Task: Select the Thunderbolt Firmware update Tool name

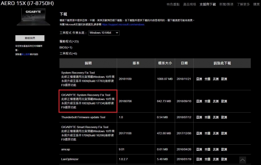Action: click(83, 117)
